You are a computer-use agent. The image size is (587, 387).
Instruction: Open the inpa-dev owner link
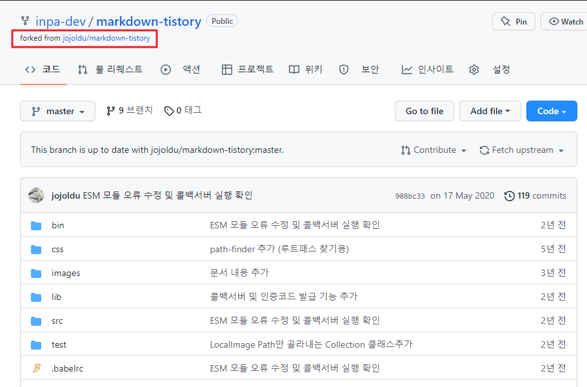click(61, 21)
